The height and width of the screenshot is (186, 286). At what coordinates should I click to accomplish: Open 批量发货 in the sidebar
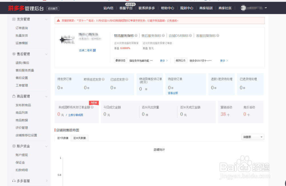click(x=22, y=35)
